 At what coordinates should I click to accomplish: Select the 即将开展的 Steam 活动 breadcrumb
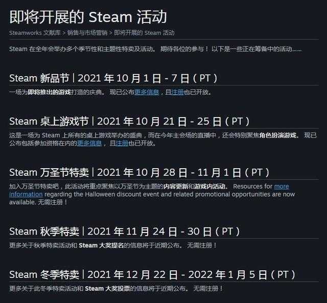click(144, 33)
